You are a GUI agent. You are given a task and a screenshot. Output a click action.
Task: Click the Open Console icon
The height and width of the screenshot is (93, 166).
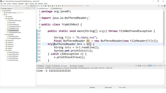(159, 66)
